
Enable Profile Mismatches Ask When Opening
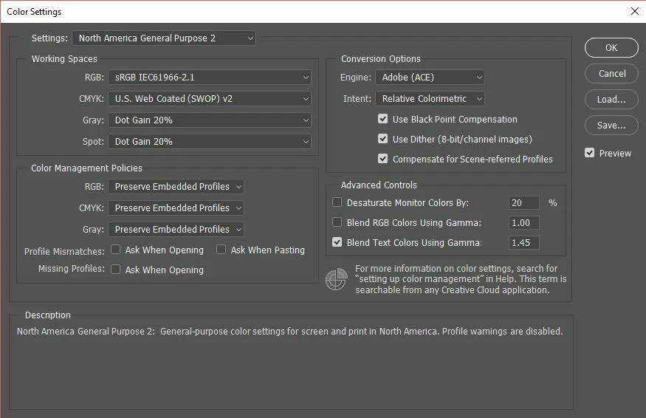coord(116,250)
